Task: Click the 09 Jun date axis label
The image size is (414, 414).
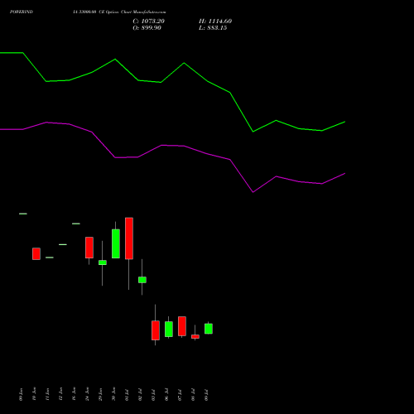Action: point(21,394)
